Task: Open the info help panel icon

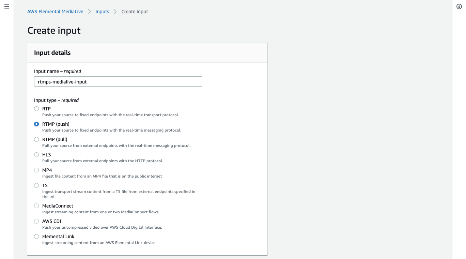Action: 459,7
